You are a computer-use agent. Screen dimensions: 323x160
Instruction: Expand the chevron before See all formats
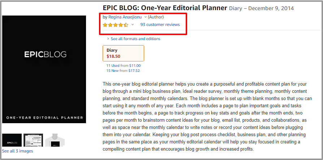click(108, 39)
